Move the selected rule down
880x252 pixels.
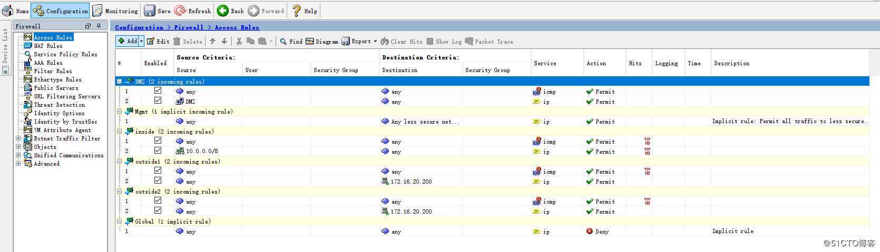click(224, 41)
